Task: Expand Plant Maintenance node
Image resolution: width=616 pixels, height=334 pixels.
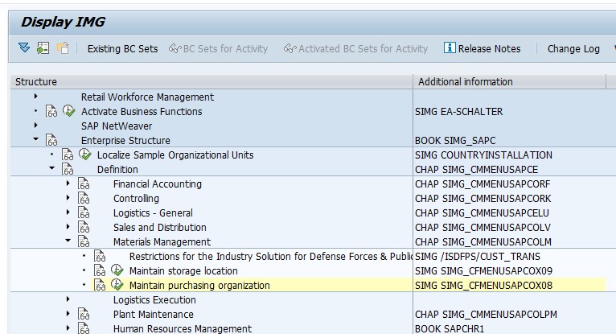Action: [x=68, y=314]
